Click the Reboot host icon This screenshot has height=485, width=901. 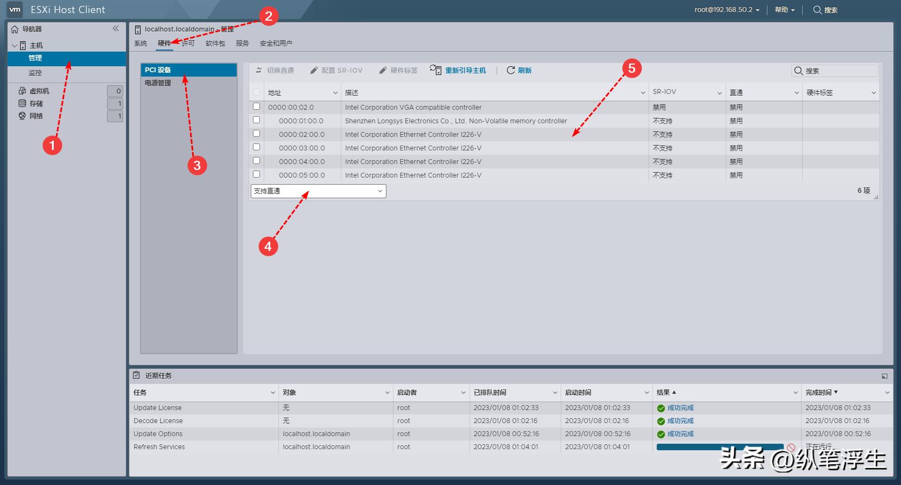point(435,70)
